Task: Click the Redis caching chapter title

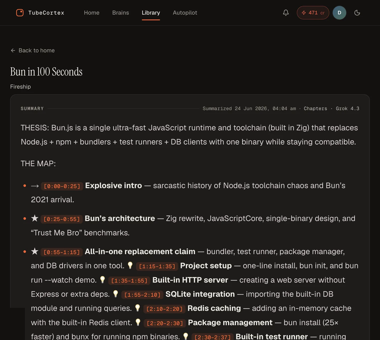Action: [x=214, y=308]
